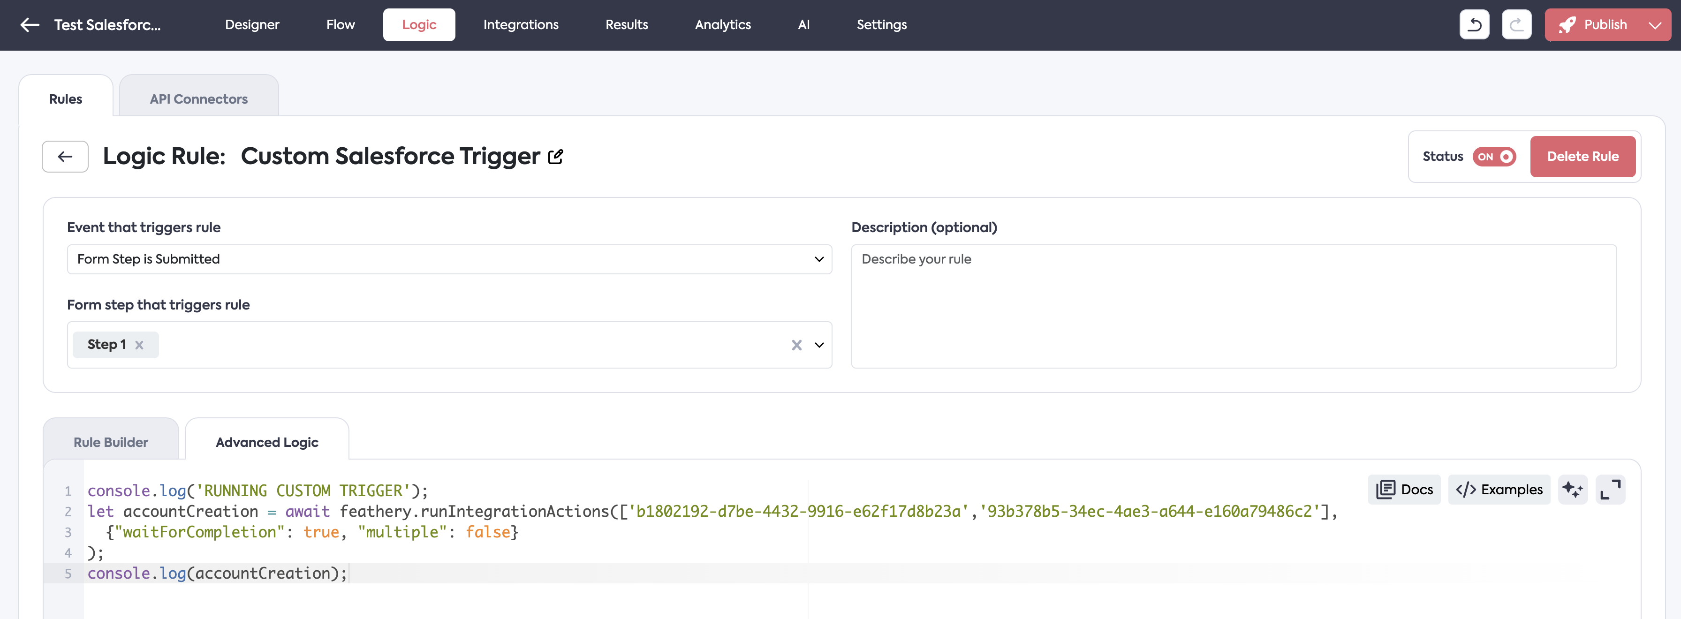Switch to the Rule Builder tab
1681x619 pixels.
[x=110, y=442]
